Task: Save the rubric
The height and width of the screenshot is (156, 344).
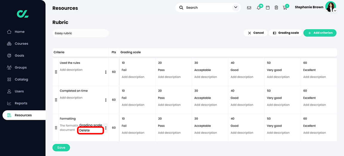Action: pyautogui.click(x=61, y=148)
